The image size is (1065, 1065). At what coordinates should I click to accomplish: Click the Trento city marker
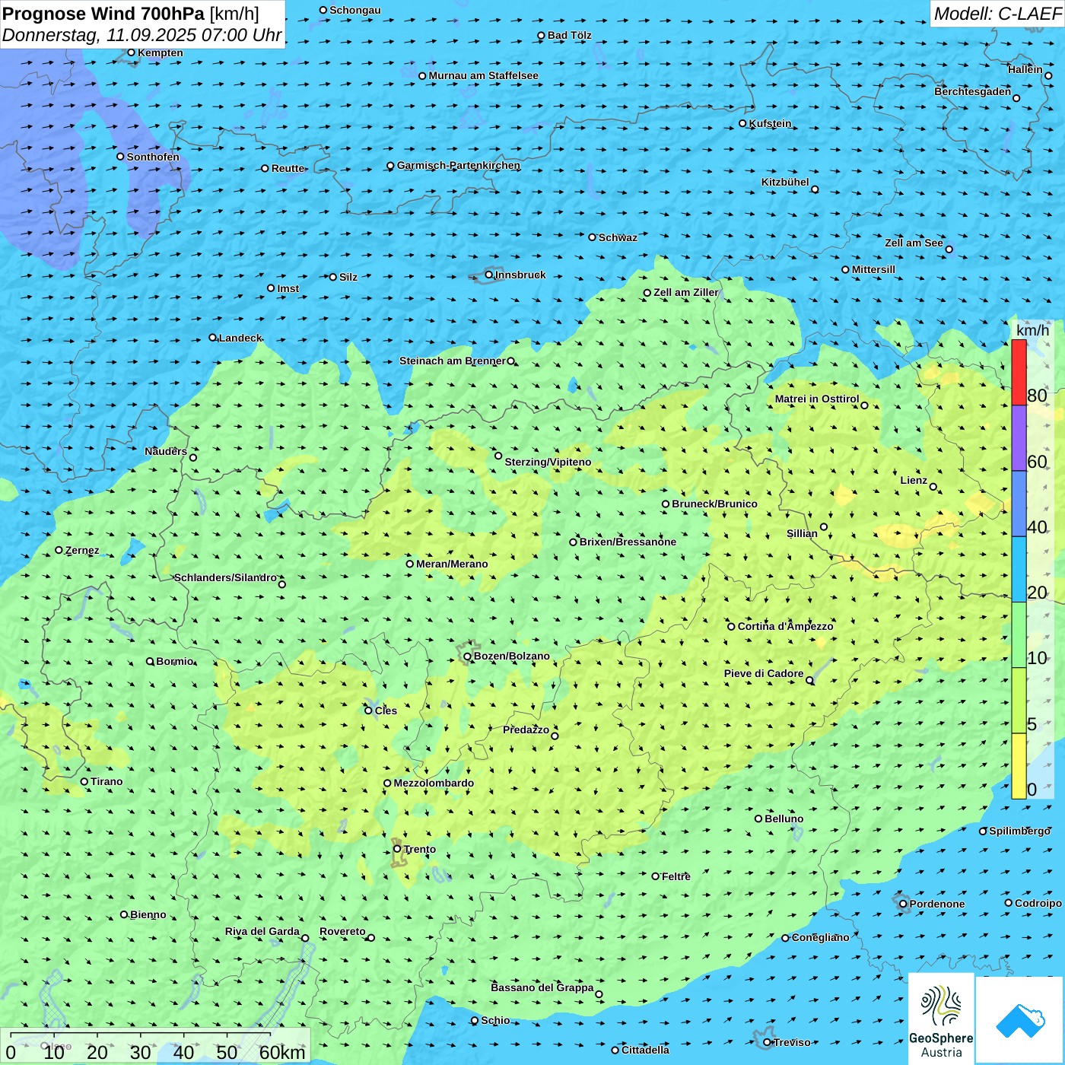[x=397, y=849]
